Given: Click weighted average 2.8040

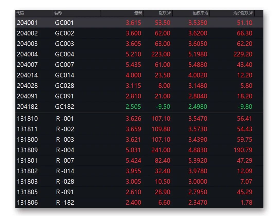Looking at the screenshot, I should (198, 96).
